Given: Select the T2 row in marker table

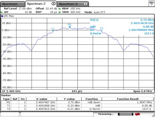Looking at the screenshot, I should (x=77, y=109).
